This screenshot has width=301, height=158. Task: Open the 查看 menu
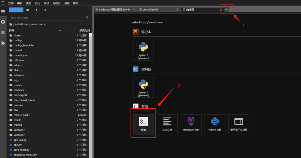(29, 3)
